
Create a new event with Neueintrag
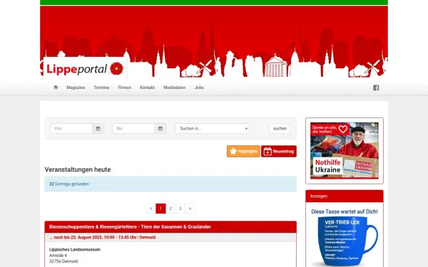point(279,151)
